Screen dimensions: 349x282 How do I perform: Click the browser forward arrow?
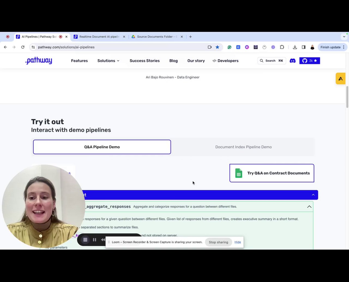tap(14, 47)
